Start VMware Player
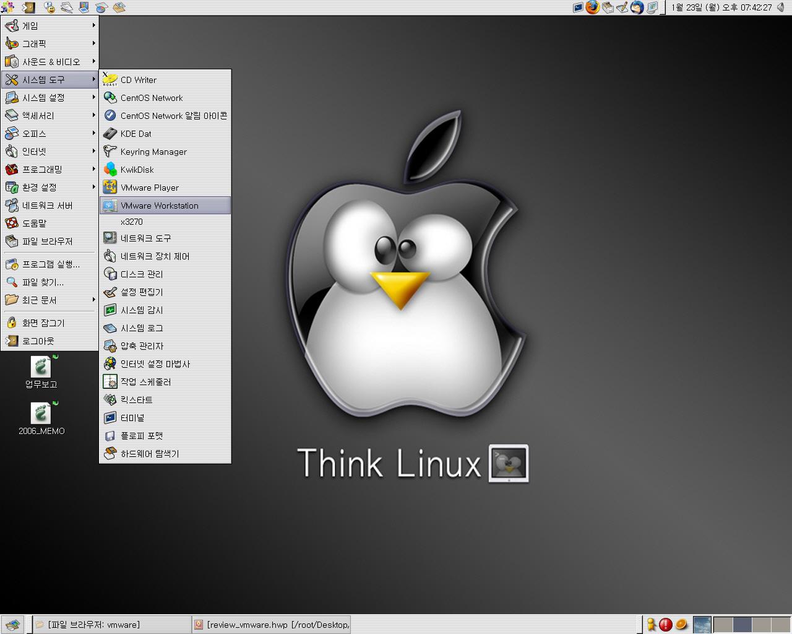792x634 pixels. point(165,187)
